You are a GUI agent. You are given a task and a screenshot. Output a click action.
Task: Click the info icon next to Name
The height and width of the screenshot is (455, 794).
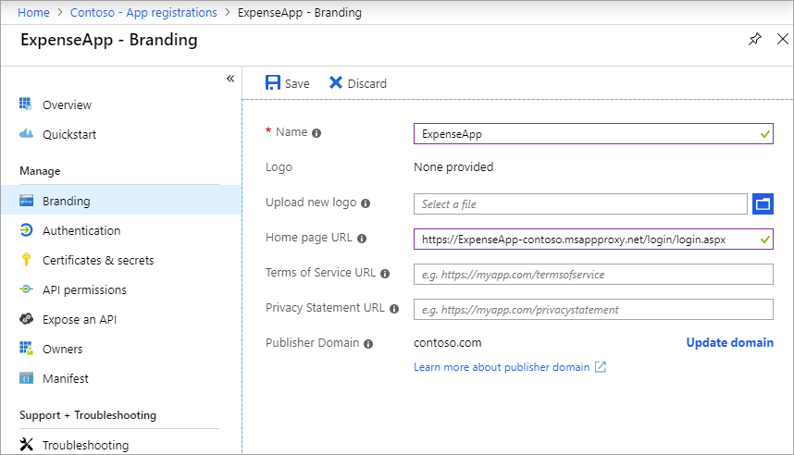click(316, 133)
